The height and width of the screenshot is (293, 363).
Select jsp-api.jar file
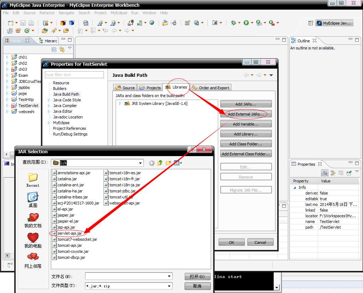coord(64,227)
